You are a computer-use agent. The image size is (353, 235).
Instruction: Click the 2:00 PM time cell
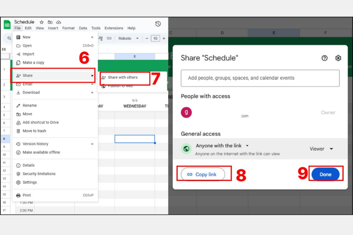(26, 211)
